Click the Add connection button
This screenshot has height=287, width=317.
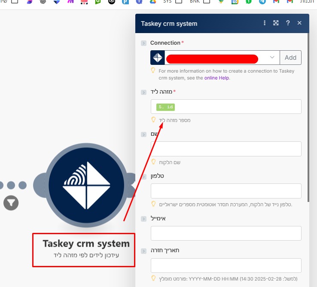290,58
